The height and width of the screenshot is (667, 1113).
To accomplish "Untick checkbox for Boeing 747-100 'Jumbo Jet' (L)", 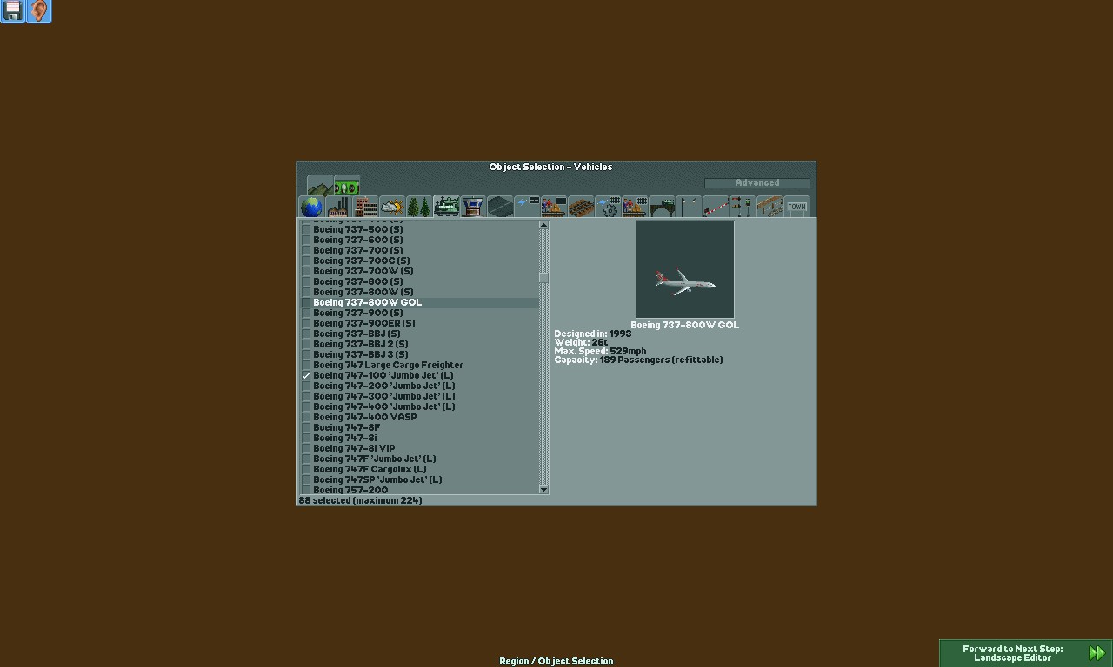I will tap(306, 375).
